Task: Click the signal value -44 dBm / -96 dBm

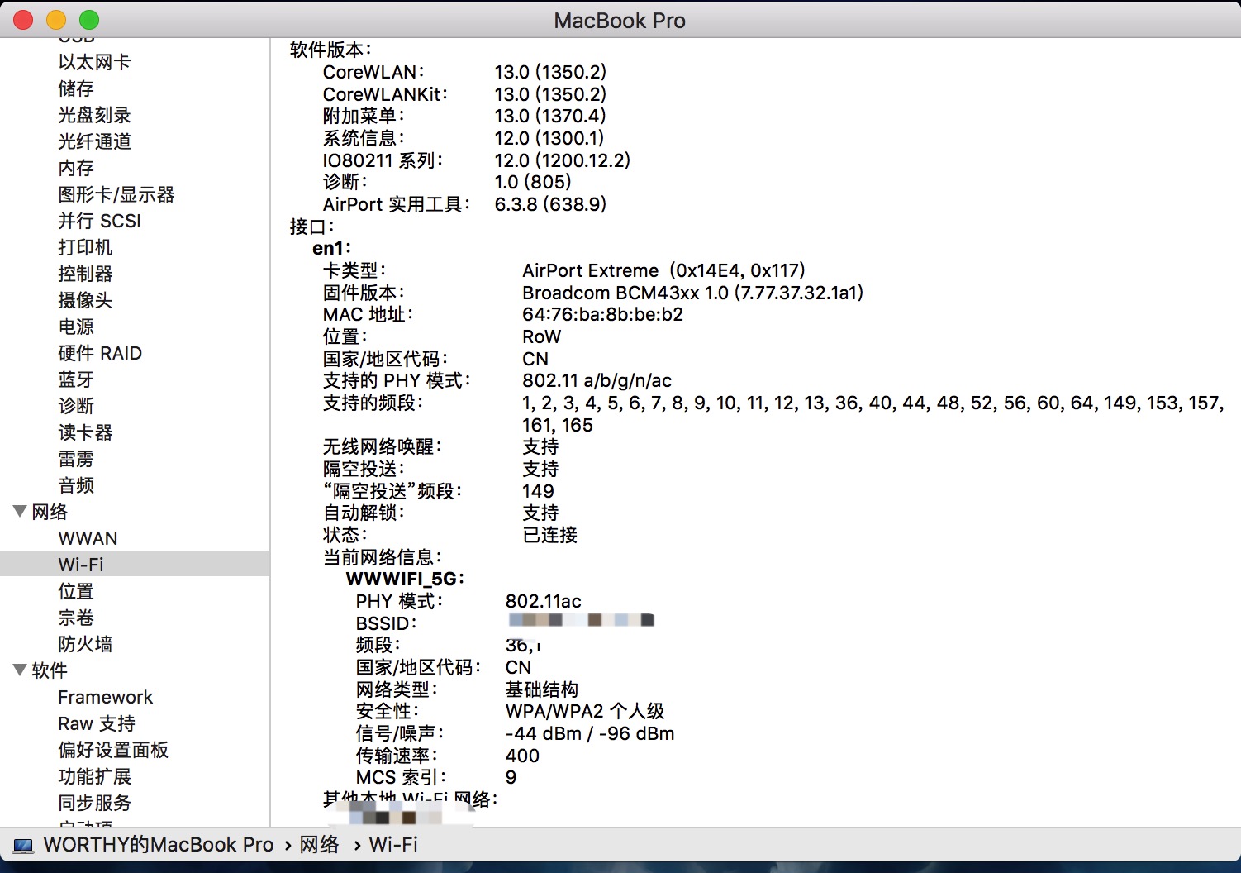Action: [590, 733]
